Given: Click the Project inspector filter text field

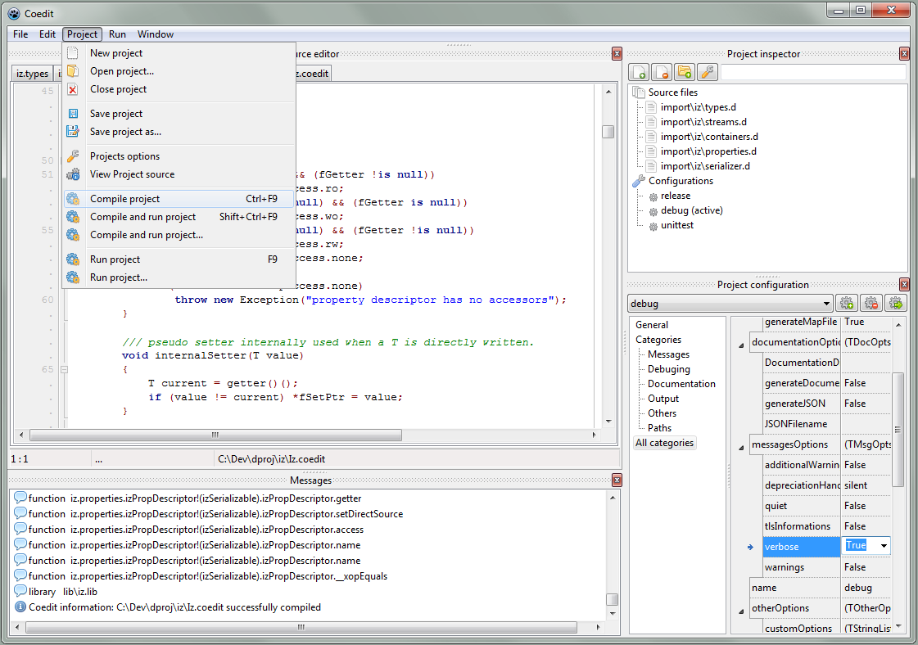Looking at the screenshot, I should [x=813, y=73].
